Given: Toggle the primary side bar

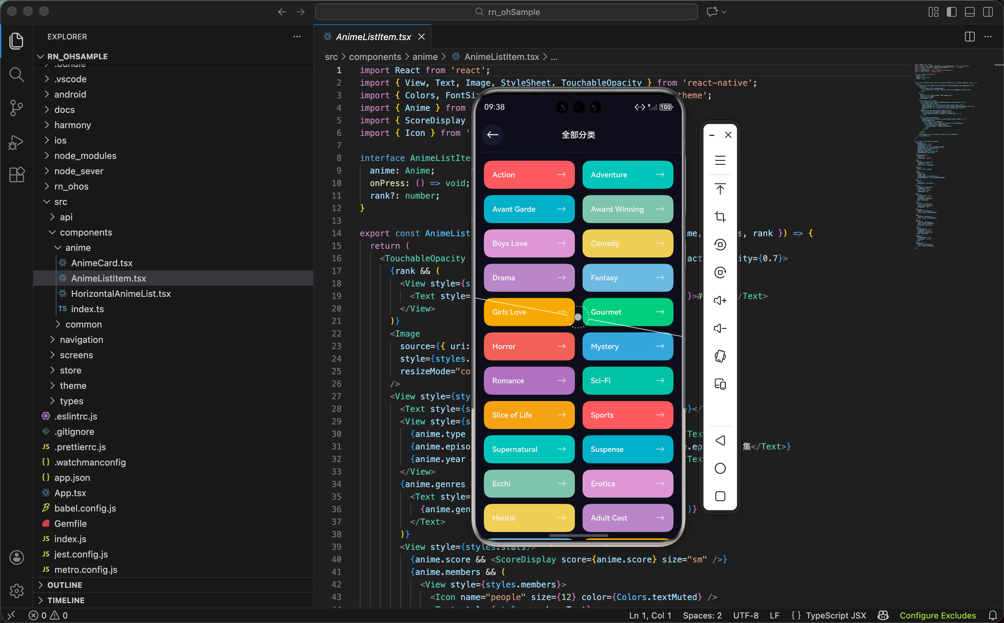Looking at the screenshot, I should [x=951, y=12].
